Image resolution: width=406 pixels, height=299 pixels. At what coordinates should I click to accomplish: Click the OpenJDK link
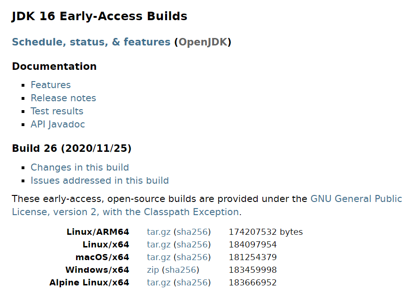tap(203, 42)
